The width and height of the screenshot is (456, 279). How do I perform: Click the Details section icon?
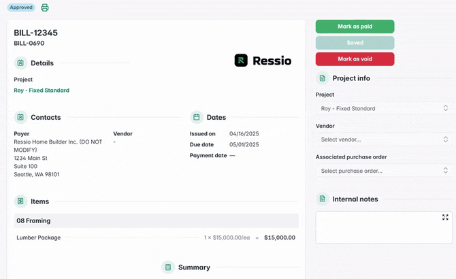[20, 63]
